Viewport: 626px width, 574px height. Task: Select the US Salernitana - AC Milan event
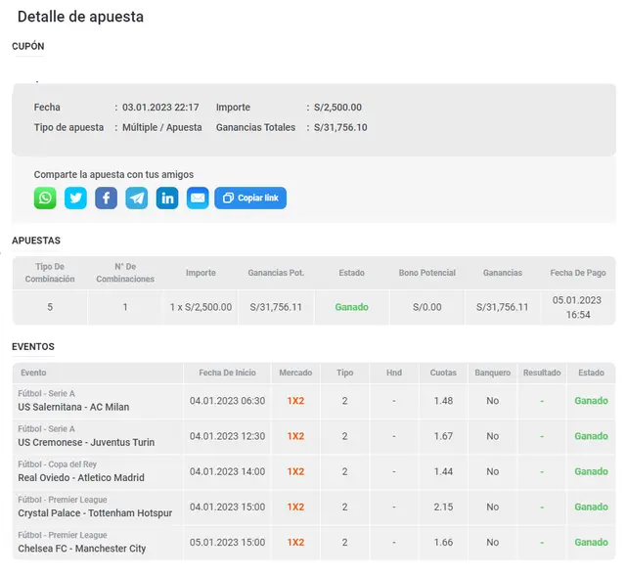pyautogui.click(x=73, y=407)
